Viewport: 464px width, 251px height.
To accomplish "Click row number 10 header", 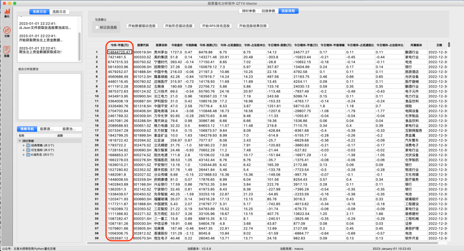I will 97,96.
